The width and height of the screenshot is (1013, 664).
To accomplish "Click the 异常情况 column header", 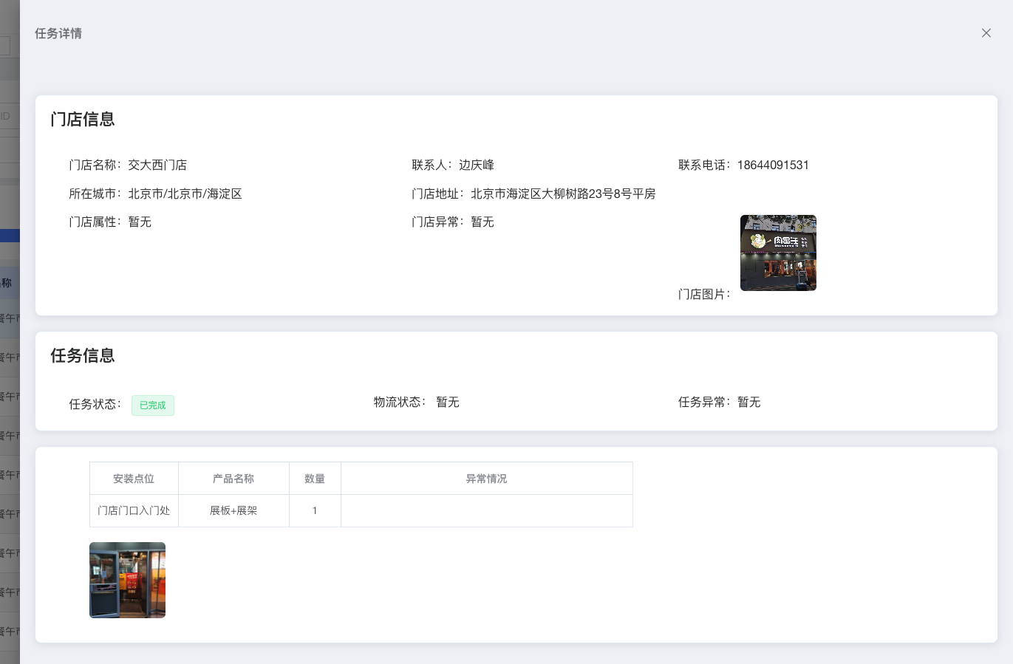I will (x=486, y=479).
